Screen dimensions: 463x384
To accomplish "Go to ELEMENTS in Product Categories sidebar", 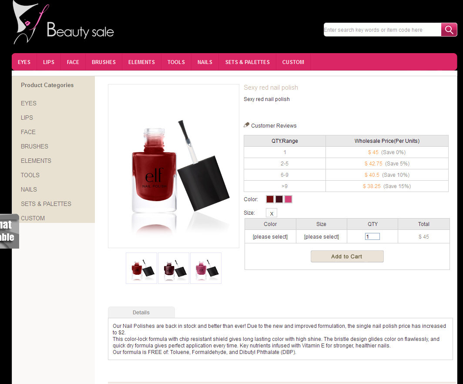I will (36, 161).
